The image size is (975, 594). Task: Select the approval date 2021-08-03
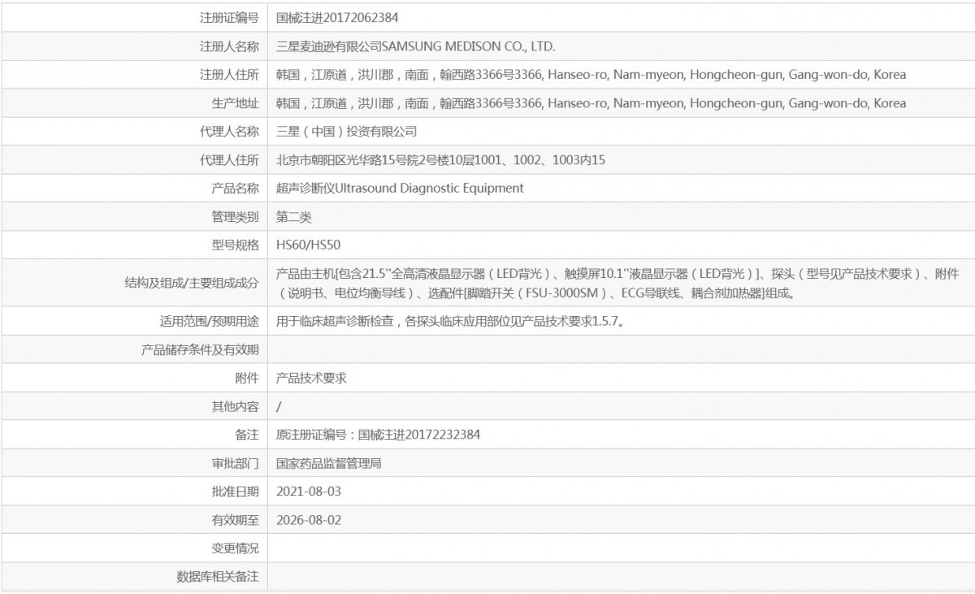pos(309,492)
